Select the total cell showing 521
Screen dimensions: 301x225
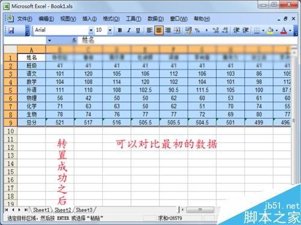60,122
